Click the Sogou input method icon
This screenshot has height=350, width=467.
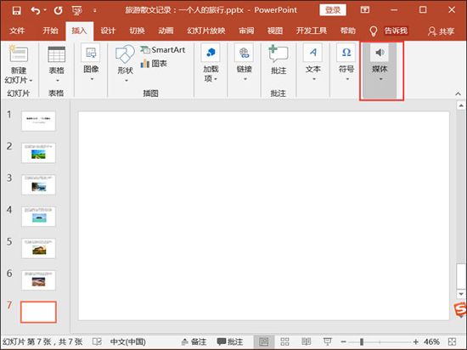(460, 309)
